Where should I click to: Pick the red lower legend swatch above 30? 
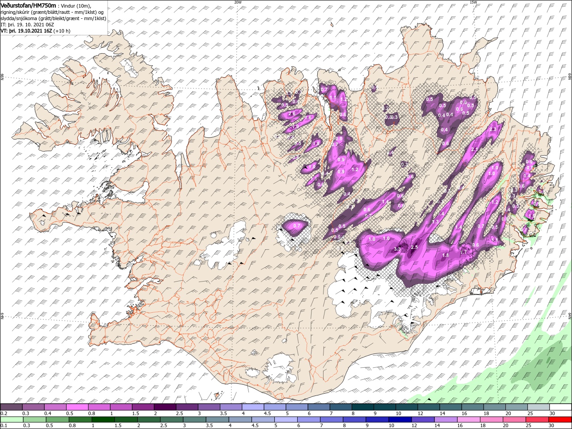pos(560,420)
